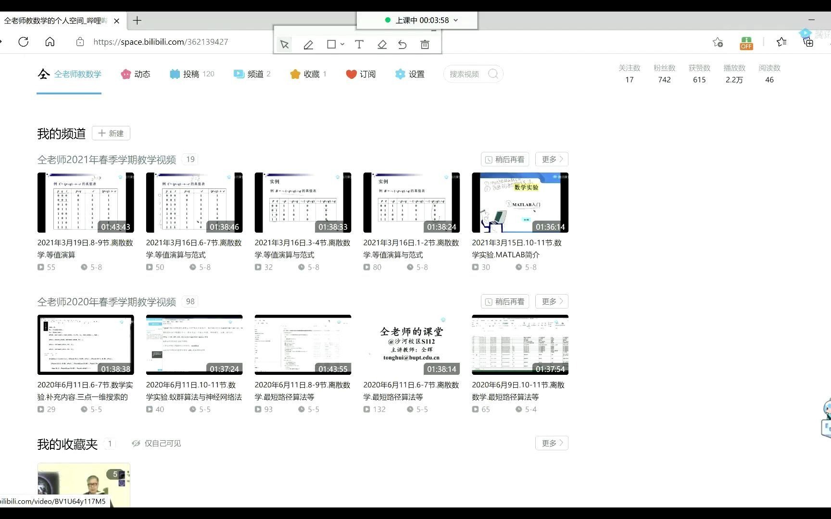Open the 我的收藏夹 heading

[67, 444]
